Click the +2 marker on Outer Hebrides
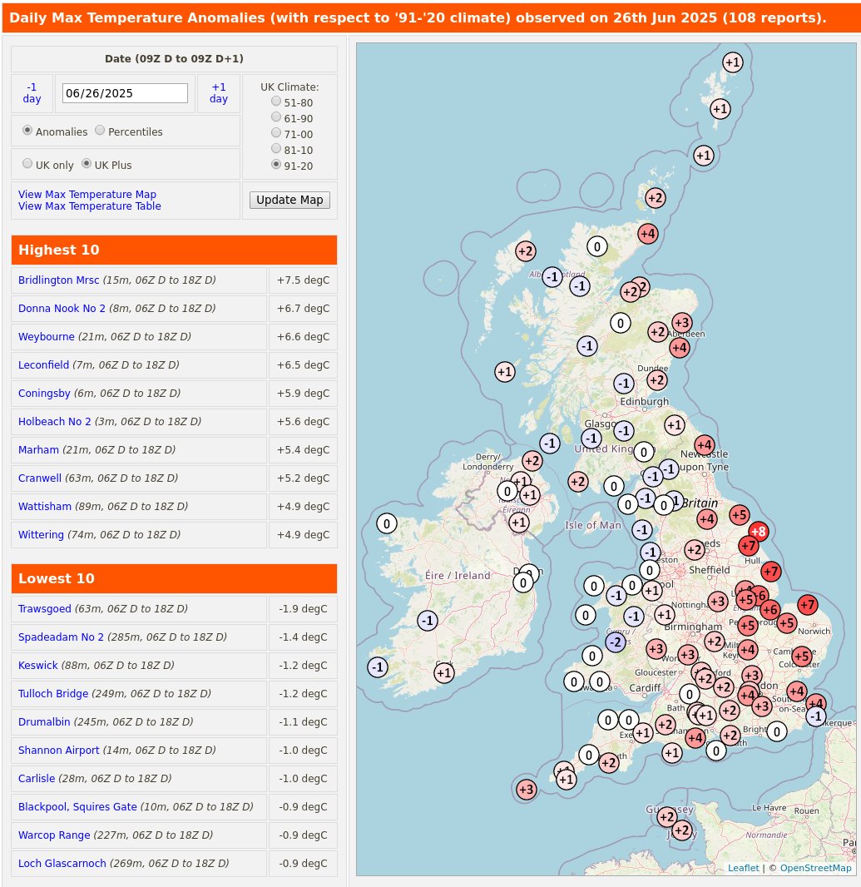The height and width of the screenshot is (887, 861). 526,251
